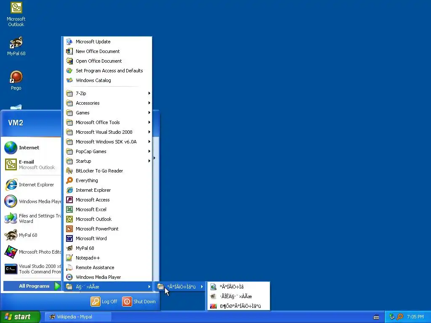
Task: Expand Microsoft Office Tools folder
Action: (x=108, y=122)
